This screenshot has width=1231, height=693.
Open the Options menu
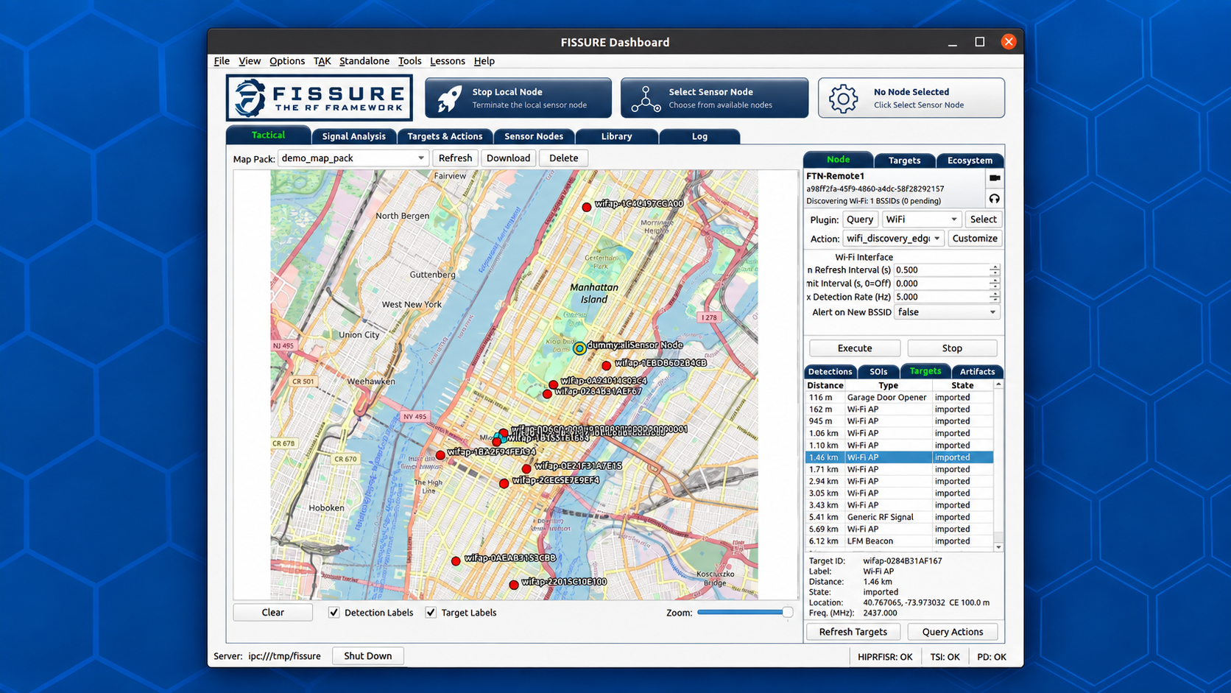pos(287,61)
